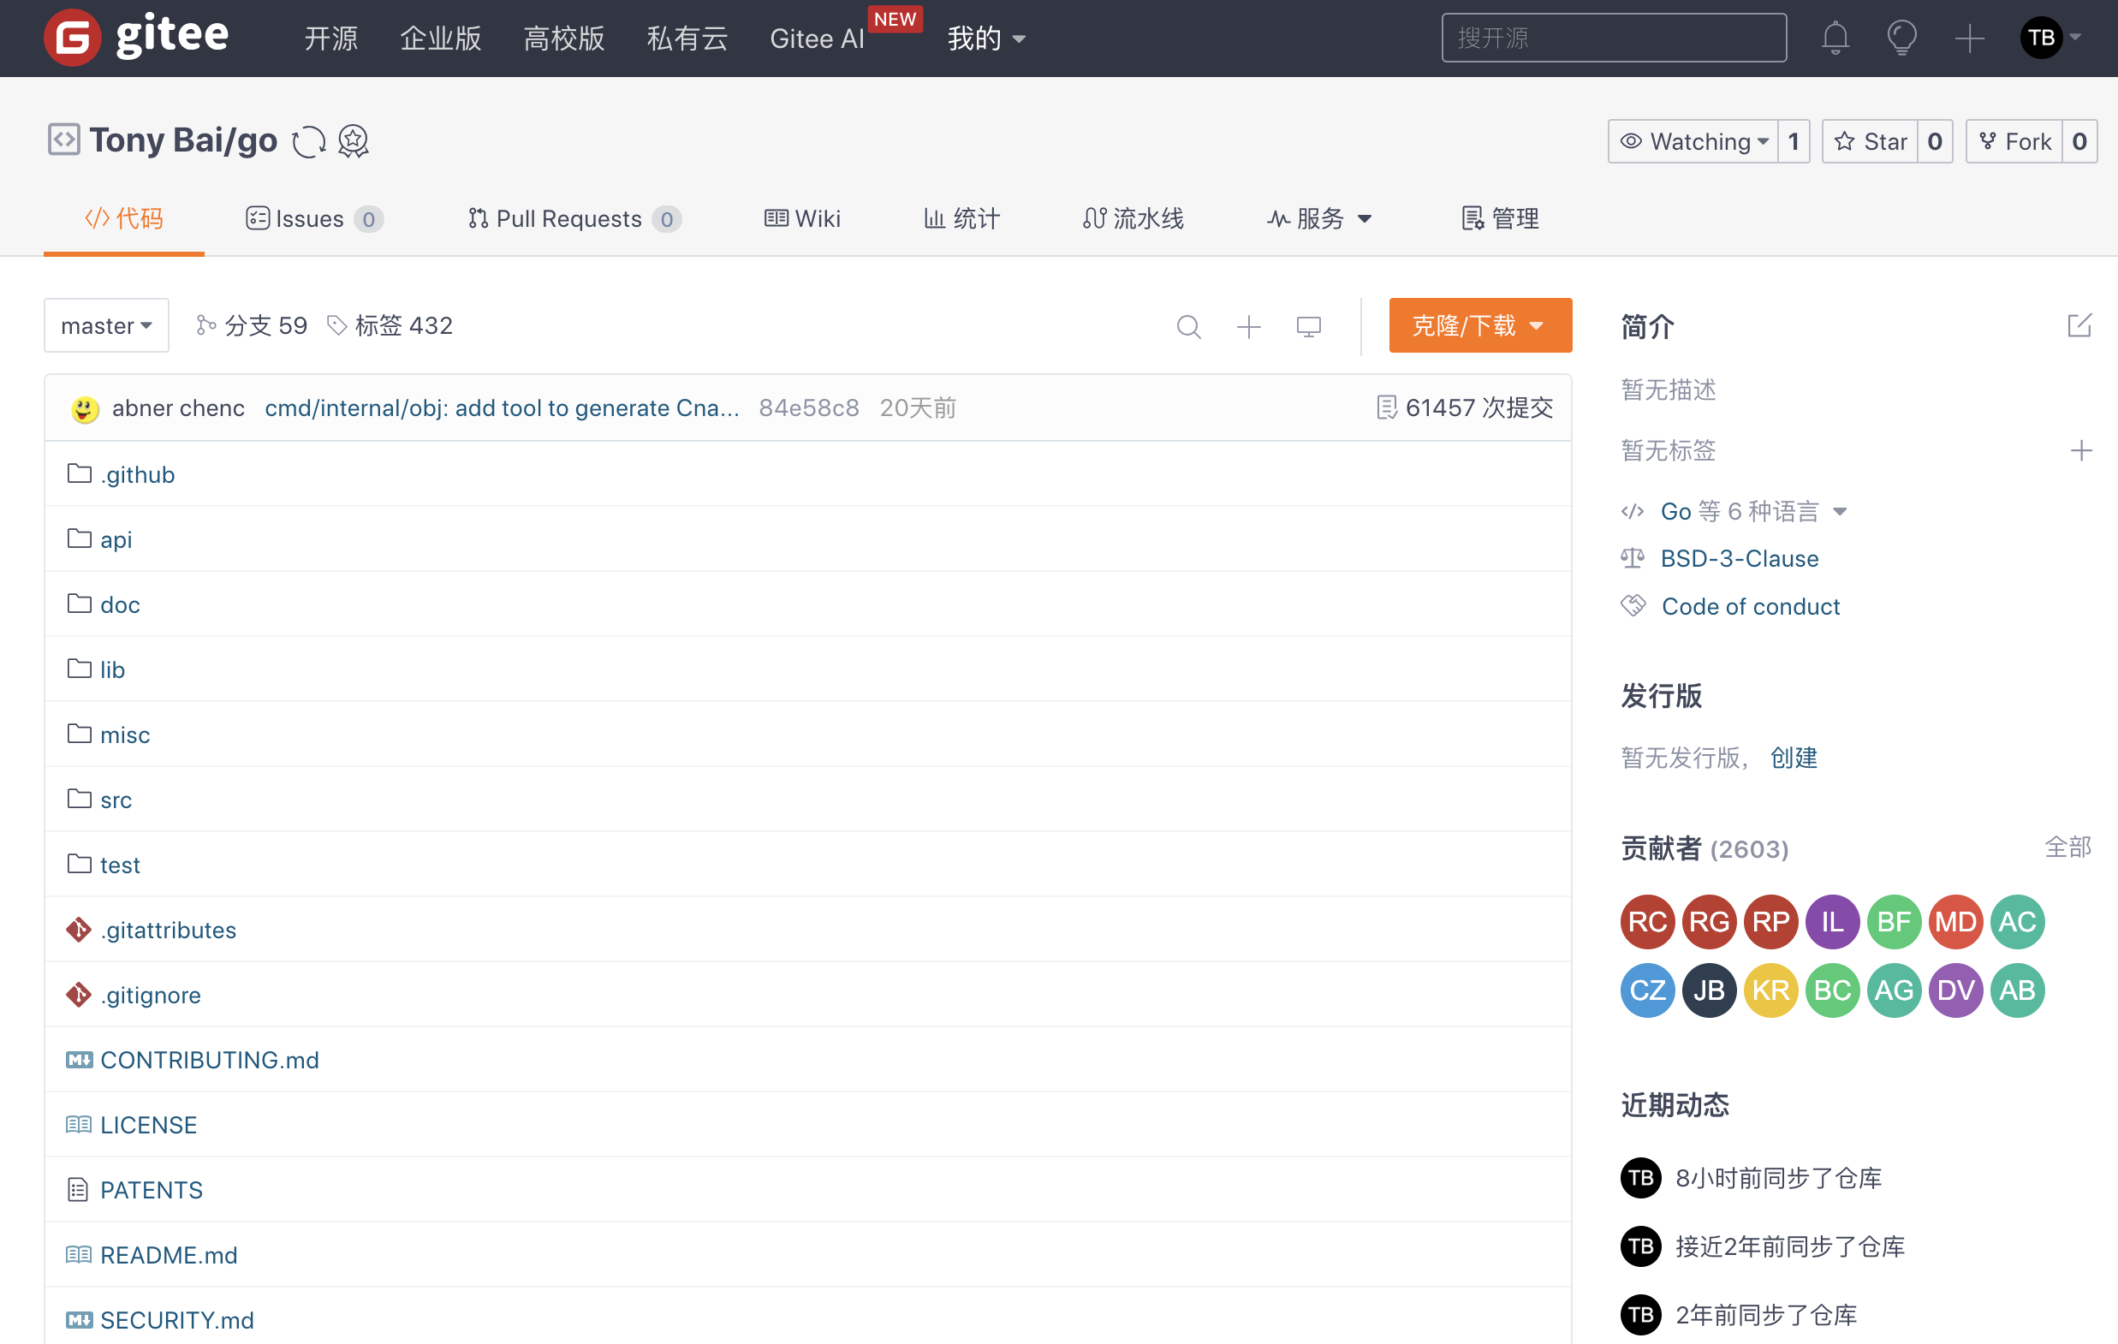
Task: View the 标签 432 tags list
Action: pyautogui.click(x=390, y=325)
